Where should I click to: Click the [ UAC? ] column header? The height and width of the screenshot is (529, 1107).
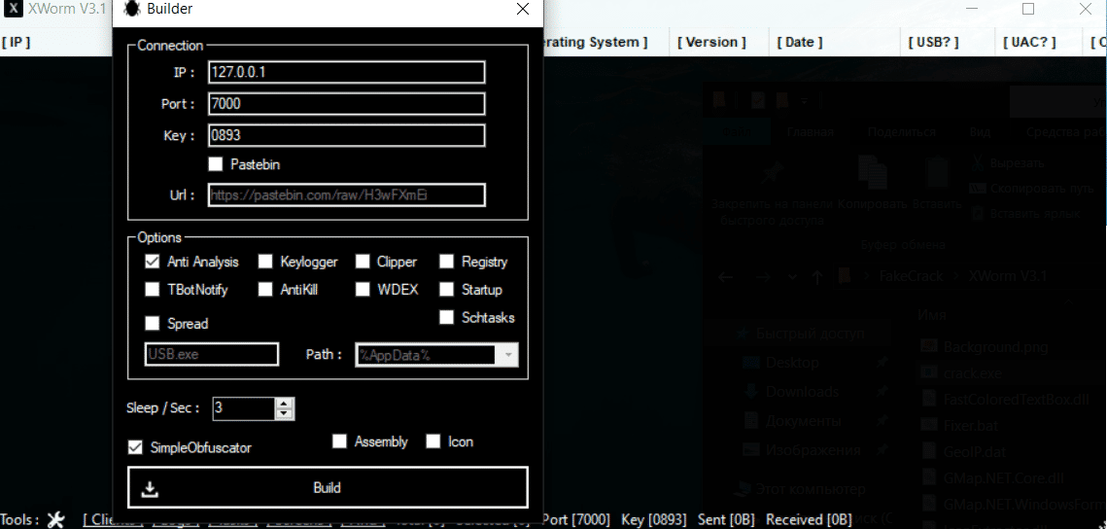(x=1029, y=42)
